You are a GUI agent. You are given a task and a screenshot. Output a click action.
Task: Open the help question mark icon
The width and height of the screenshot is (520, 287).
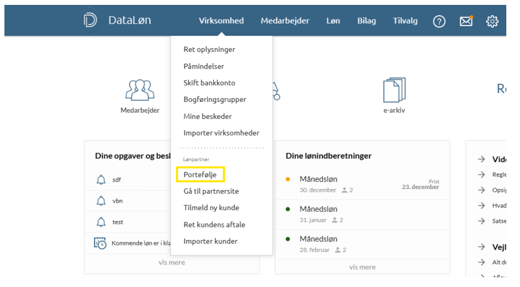[439, 21]
